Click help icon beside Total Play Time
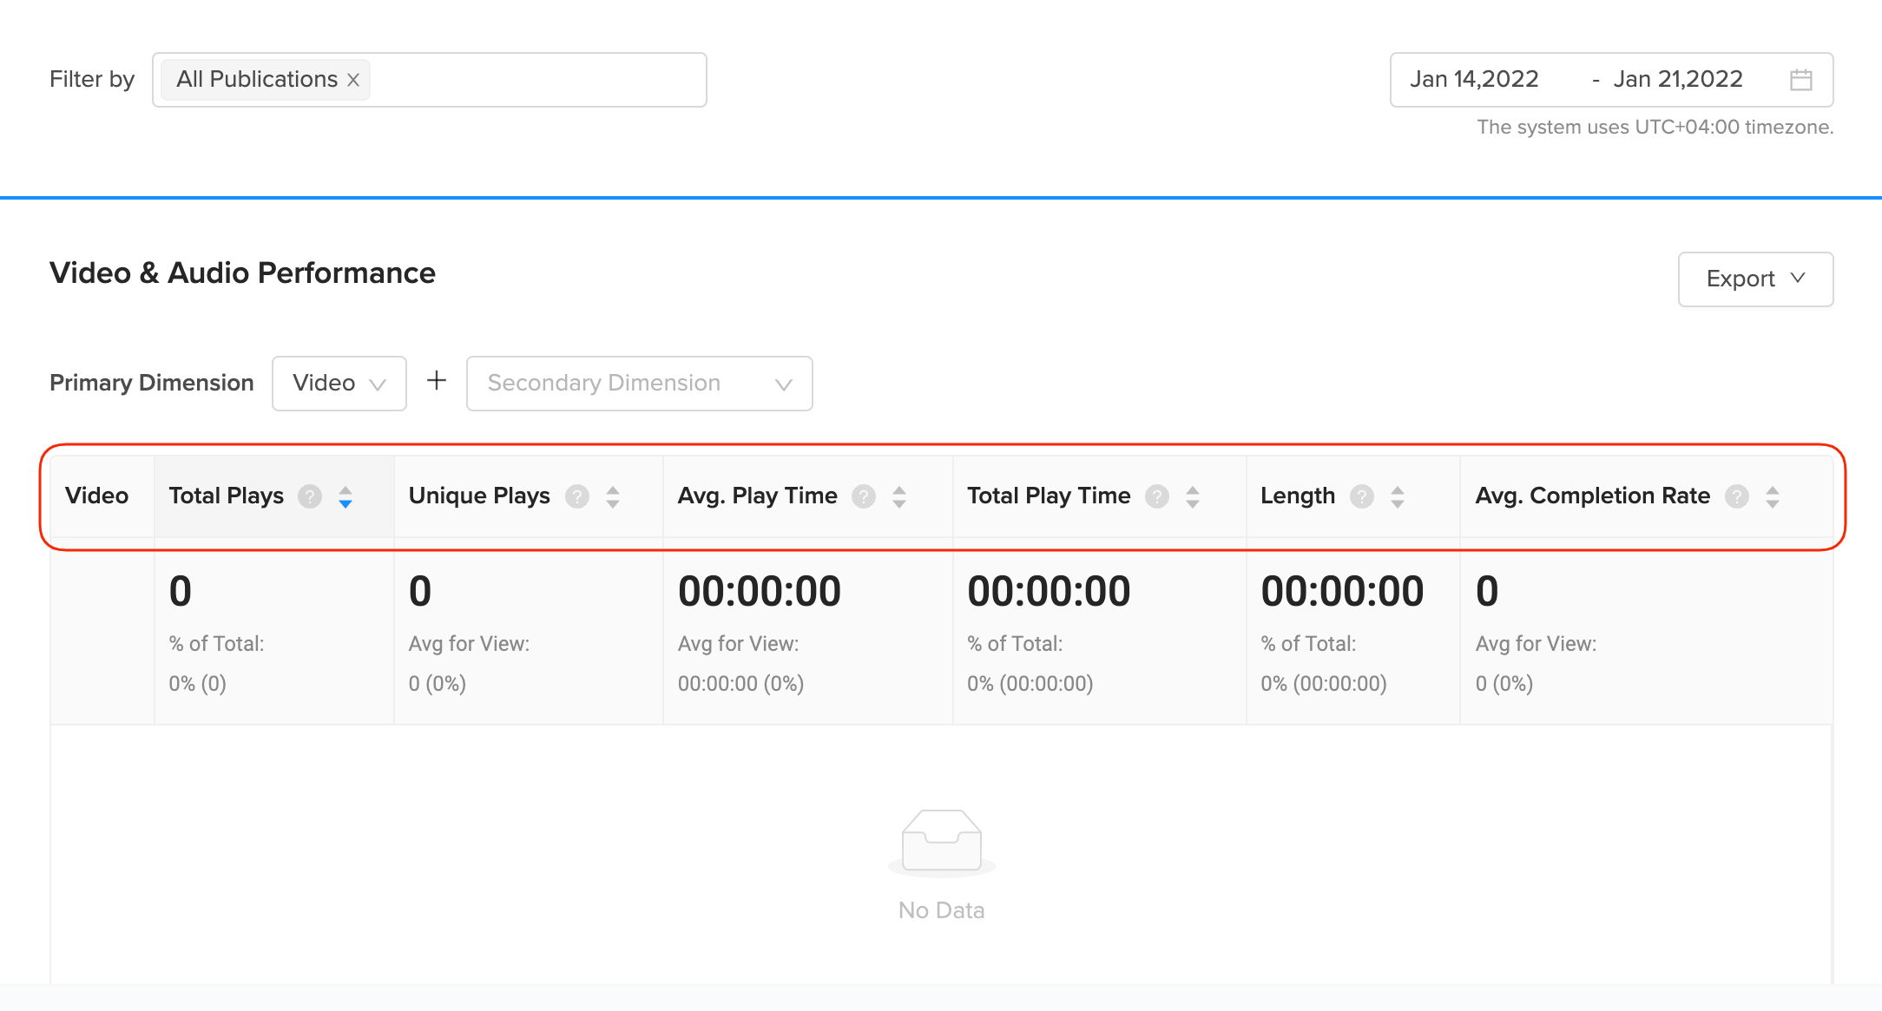 click(1157, 496)
